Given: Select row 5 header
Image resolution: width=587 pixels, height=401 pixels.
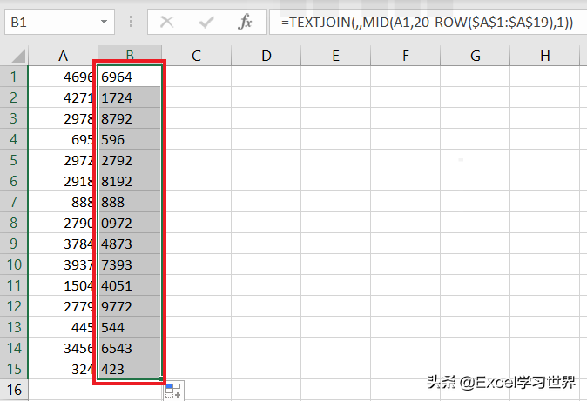Looking at the screenshot, I should (14, 160).
